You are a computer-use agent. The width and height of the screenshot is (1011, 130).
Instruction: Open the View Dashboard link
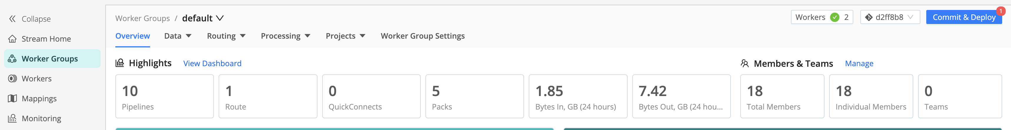click(212, 63)
